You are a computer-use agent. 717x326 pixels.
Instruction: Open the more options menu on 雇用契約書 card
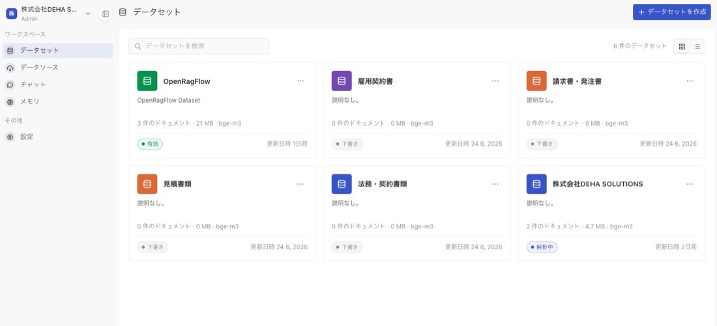(495, 81)
